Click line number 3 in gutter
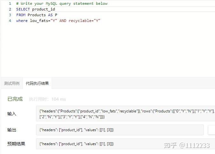This screenshot has height=154, width=215. point(10,15)
